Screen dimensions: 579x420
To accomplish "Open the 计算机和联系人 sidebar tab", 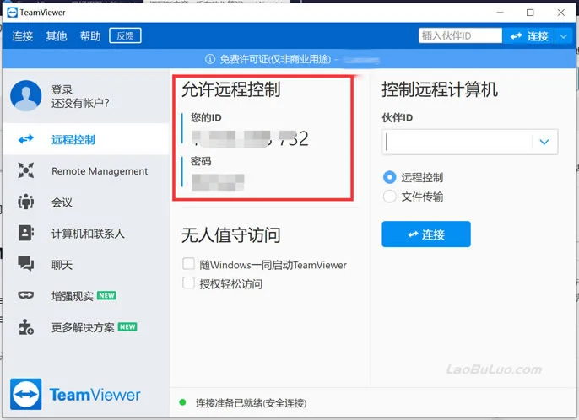I will [x=86, y=233].
